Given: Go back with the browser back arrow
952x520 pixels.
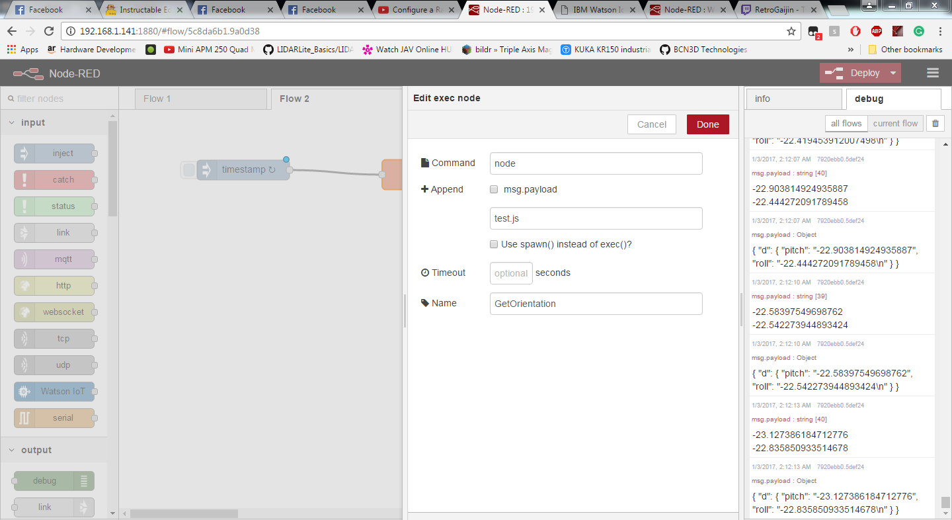Looking at the screenshot, I should [x=13, y=31].
